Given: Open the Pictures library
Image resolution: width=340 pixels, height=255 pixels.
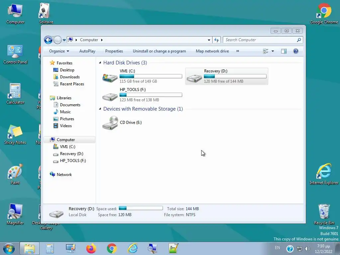Looking at the screenshot, I should [x=67, y=119].
